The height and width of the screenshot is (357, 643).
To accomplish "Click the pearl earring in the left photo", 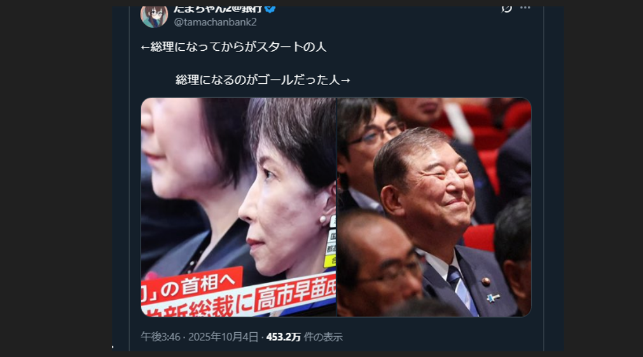I will click(322, 220).
